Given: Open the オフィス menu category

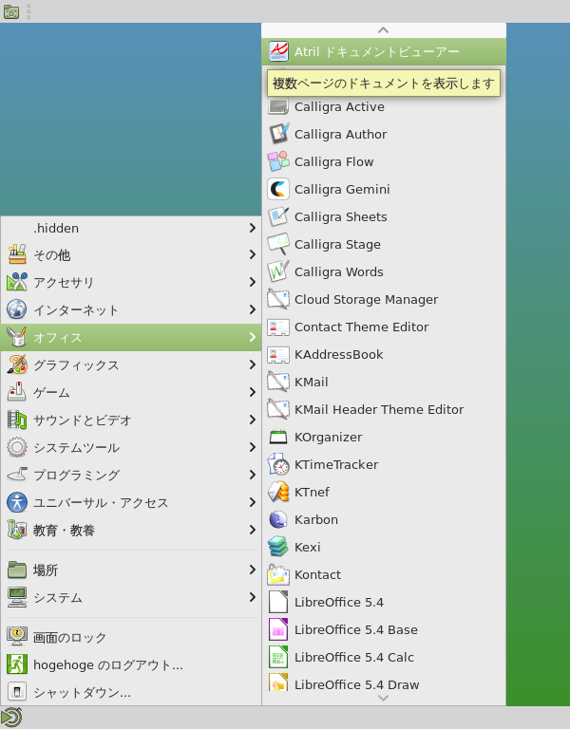Looking at the screenshot, I should [131, 338].
